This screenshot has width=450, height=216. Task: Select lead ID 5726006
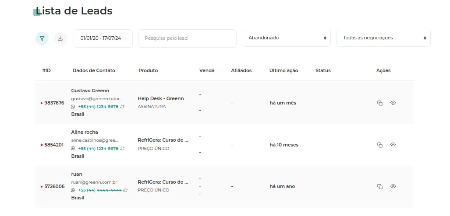point(54,187)
